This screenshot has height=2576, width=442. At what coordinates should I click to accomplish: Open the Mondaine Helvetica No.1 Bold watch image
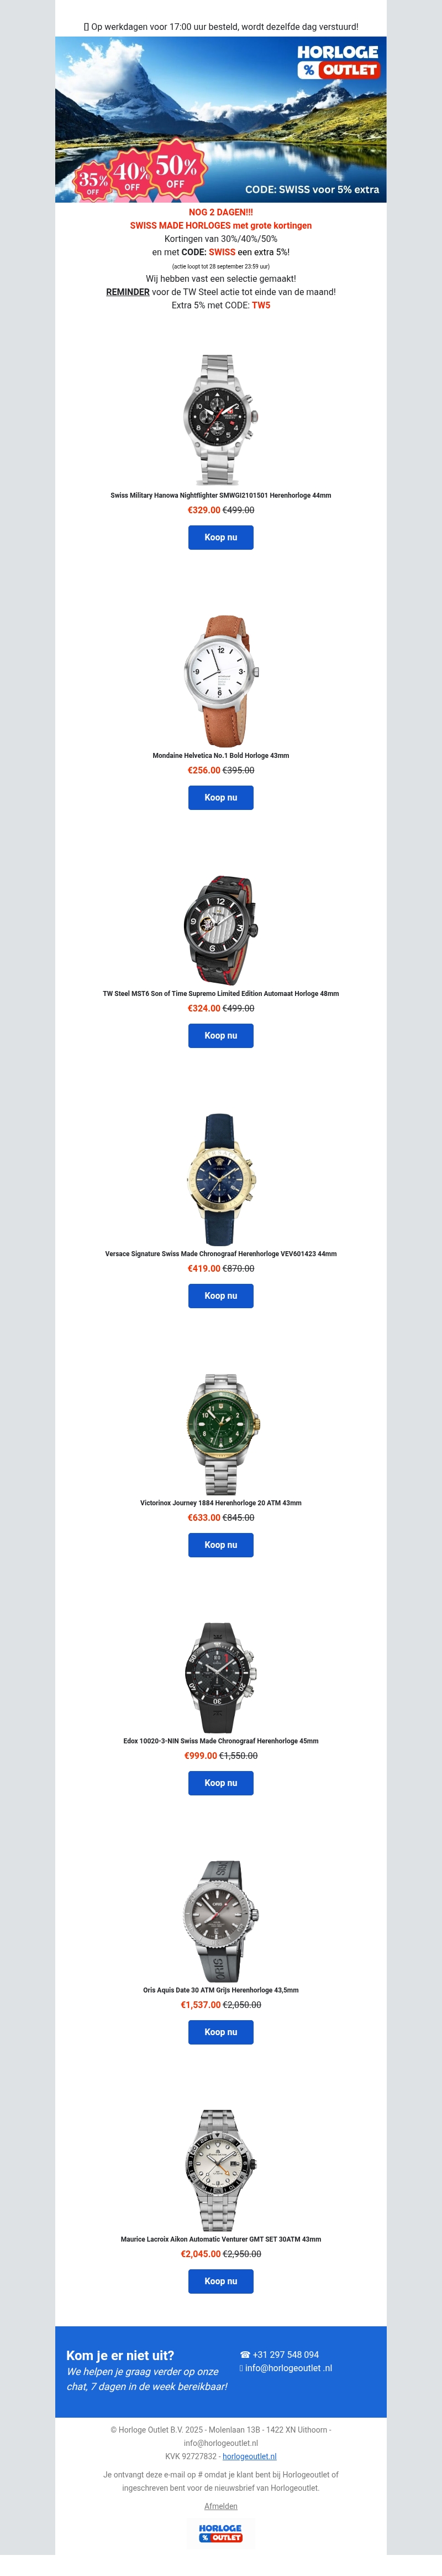[x=220, y=680]
